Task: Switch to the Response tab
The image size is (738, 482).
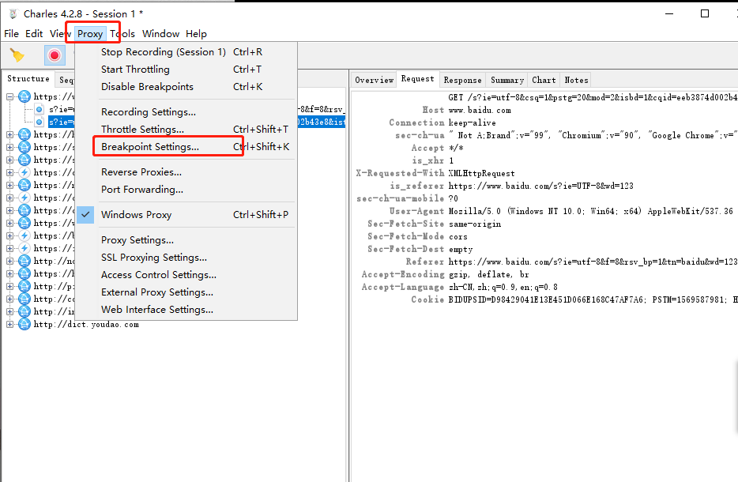Action: pos(463,80)
